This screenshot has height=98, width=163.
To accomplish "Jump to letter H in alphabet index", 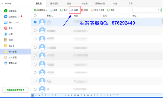I will pos(58,95).
